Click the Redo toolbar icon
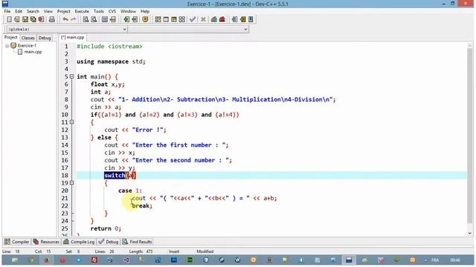 tap(73, 19)
